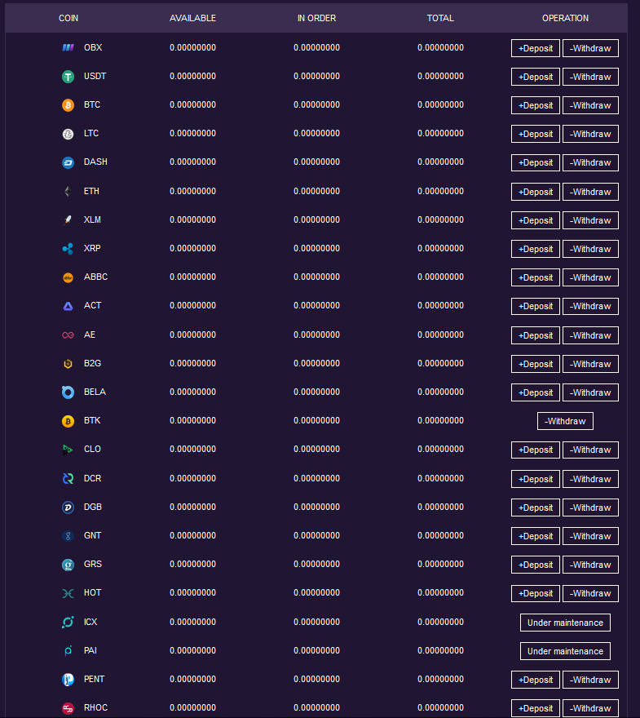Click the COIN column header
This screenshot has height=718, width=640.
tap(68, 18)
